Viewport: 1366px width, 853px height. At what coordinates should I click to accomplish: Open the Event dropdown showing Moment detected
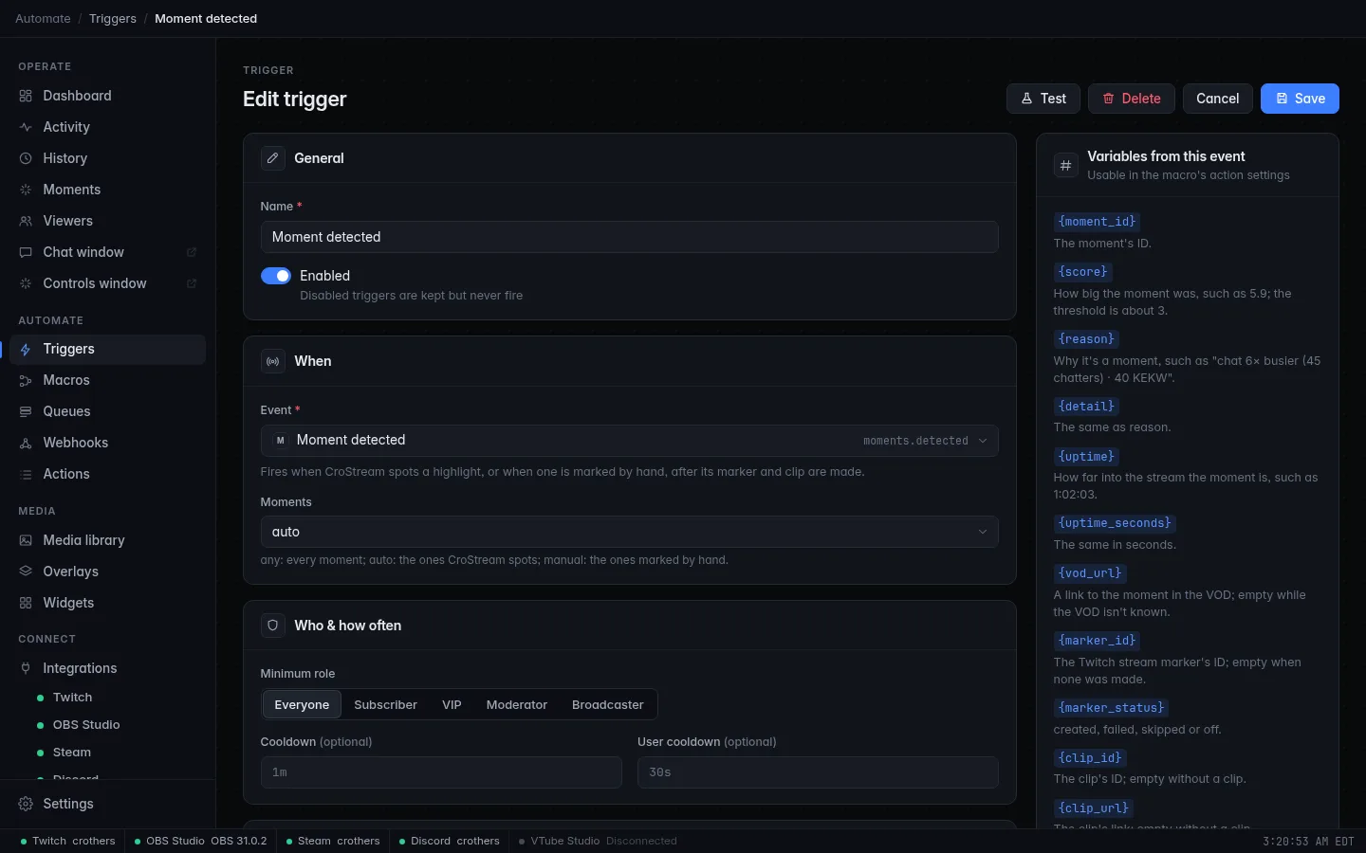[x=629, y=441]
